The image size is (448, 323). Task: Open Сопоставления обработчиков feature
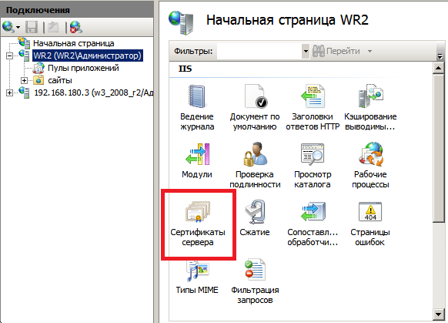point(313,223)
